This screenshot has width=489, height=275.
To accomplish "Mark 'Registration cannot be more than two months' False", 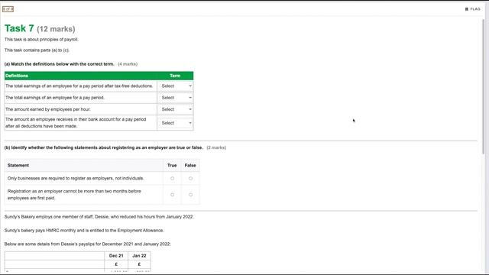I will (190, 195).
